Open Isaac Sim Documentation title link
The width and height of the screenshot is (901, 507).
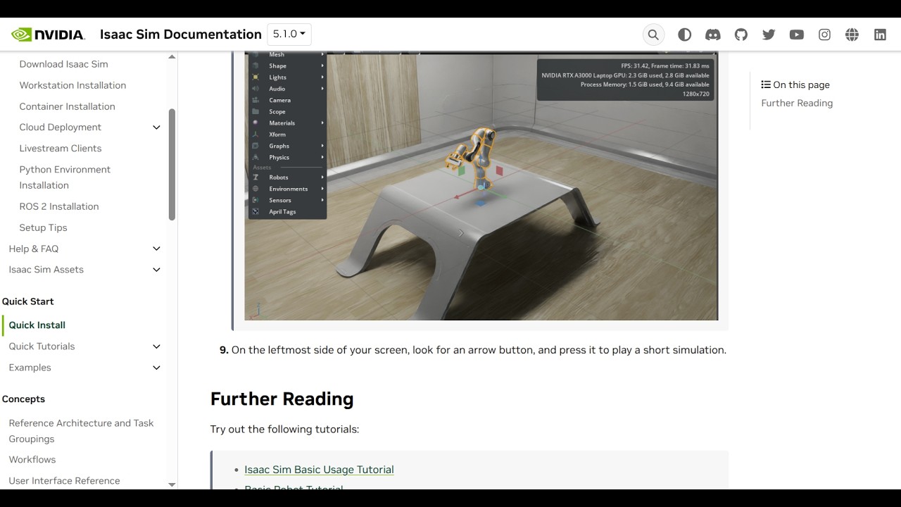click(x=181, y=35)
